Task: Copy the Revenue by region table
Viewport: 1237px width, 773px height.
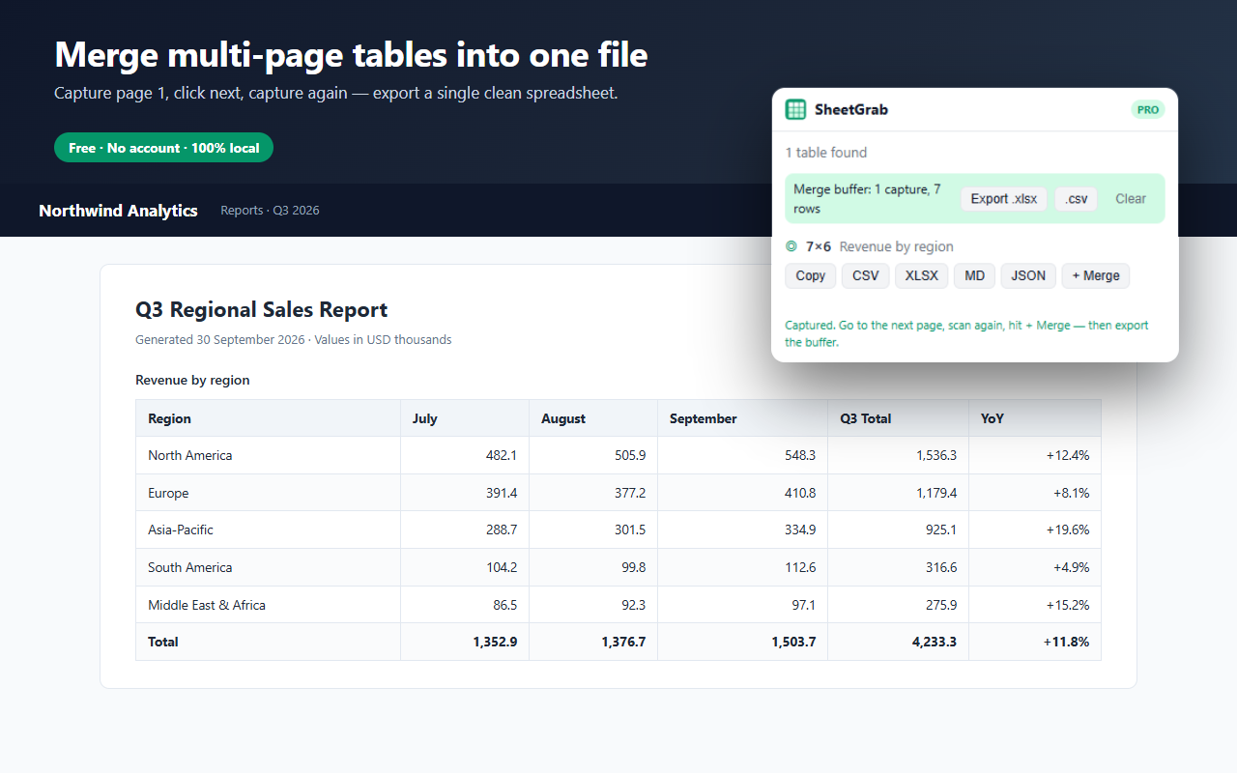Action: [x=811, y=275]
